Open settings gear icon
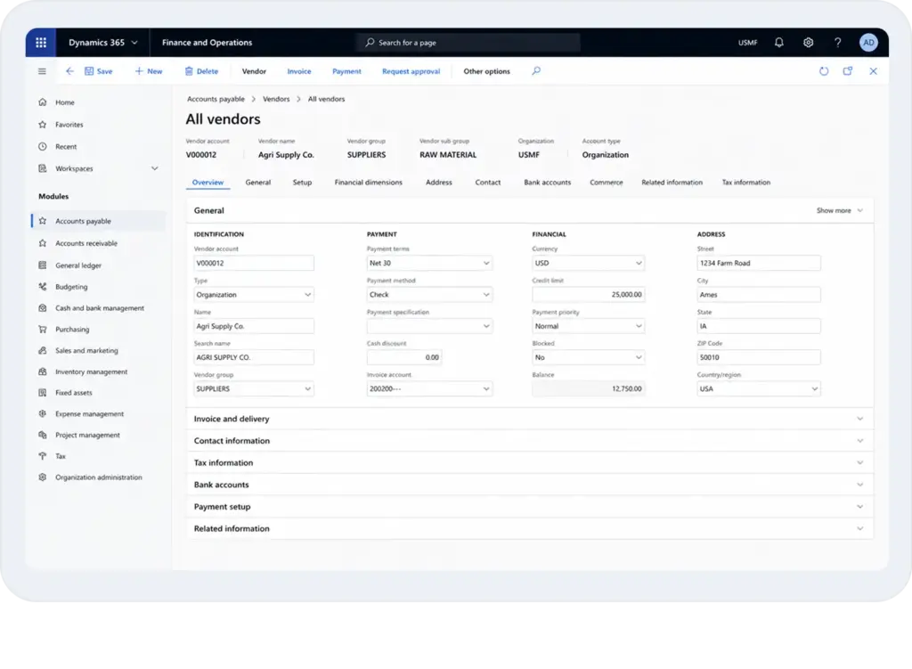 pos(808,43)
